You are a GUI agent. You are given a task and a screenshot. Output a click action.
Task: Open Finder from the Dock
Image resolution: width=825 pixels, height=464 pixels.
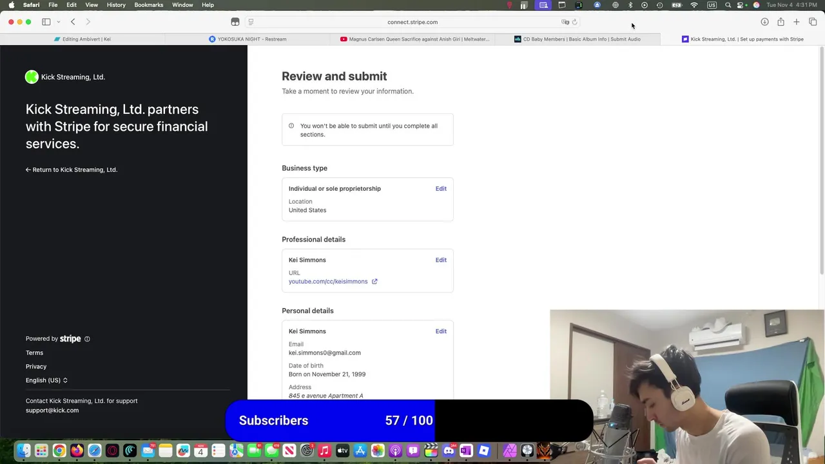click(24, 451)
